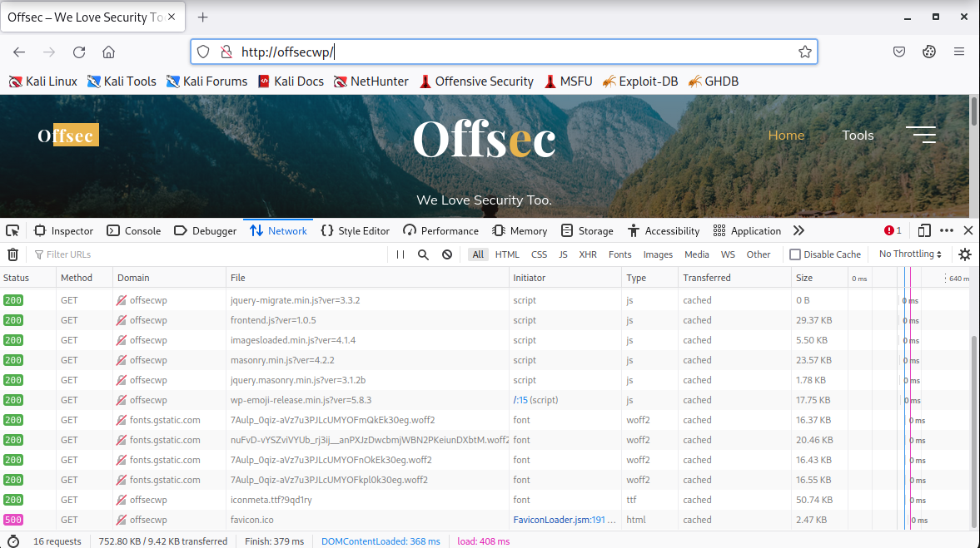Open the No Throttling dropdown
The width and height of the screenshot is (980, 548).
[910, 254]
